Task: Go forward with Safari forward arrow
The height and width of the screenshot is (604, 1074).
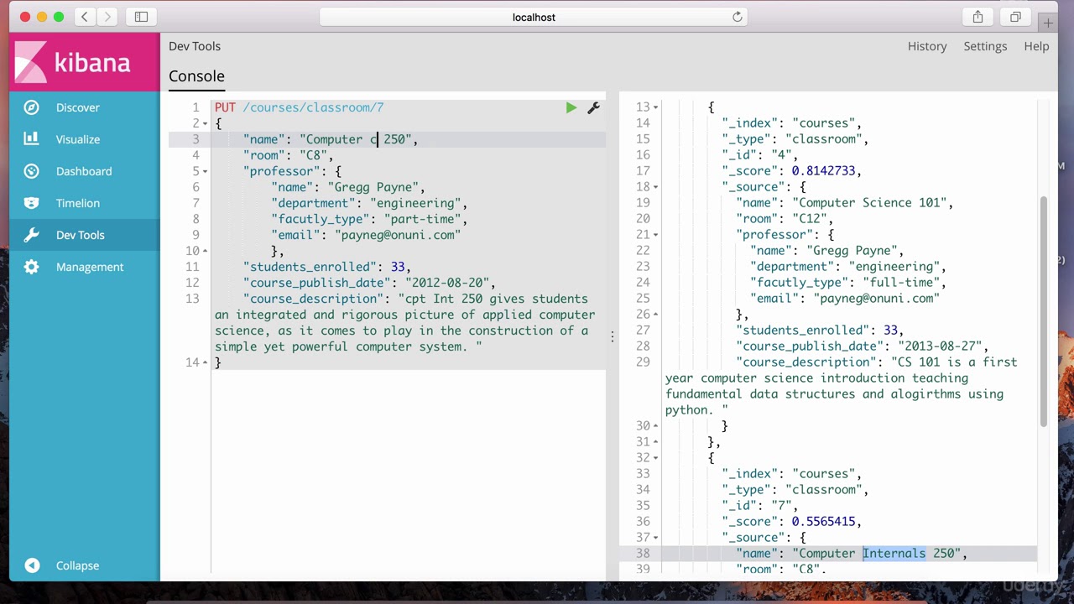Action: [x=107, y=17]
